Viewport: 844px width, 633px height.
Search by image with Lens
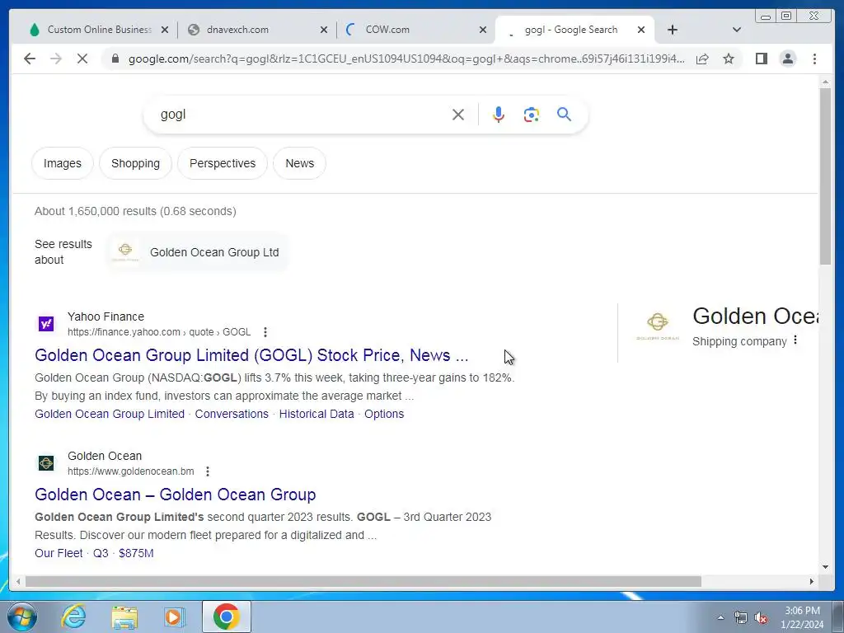click(532, 115)
